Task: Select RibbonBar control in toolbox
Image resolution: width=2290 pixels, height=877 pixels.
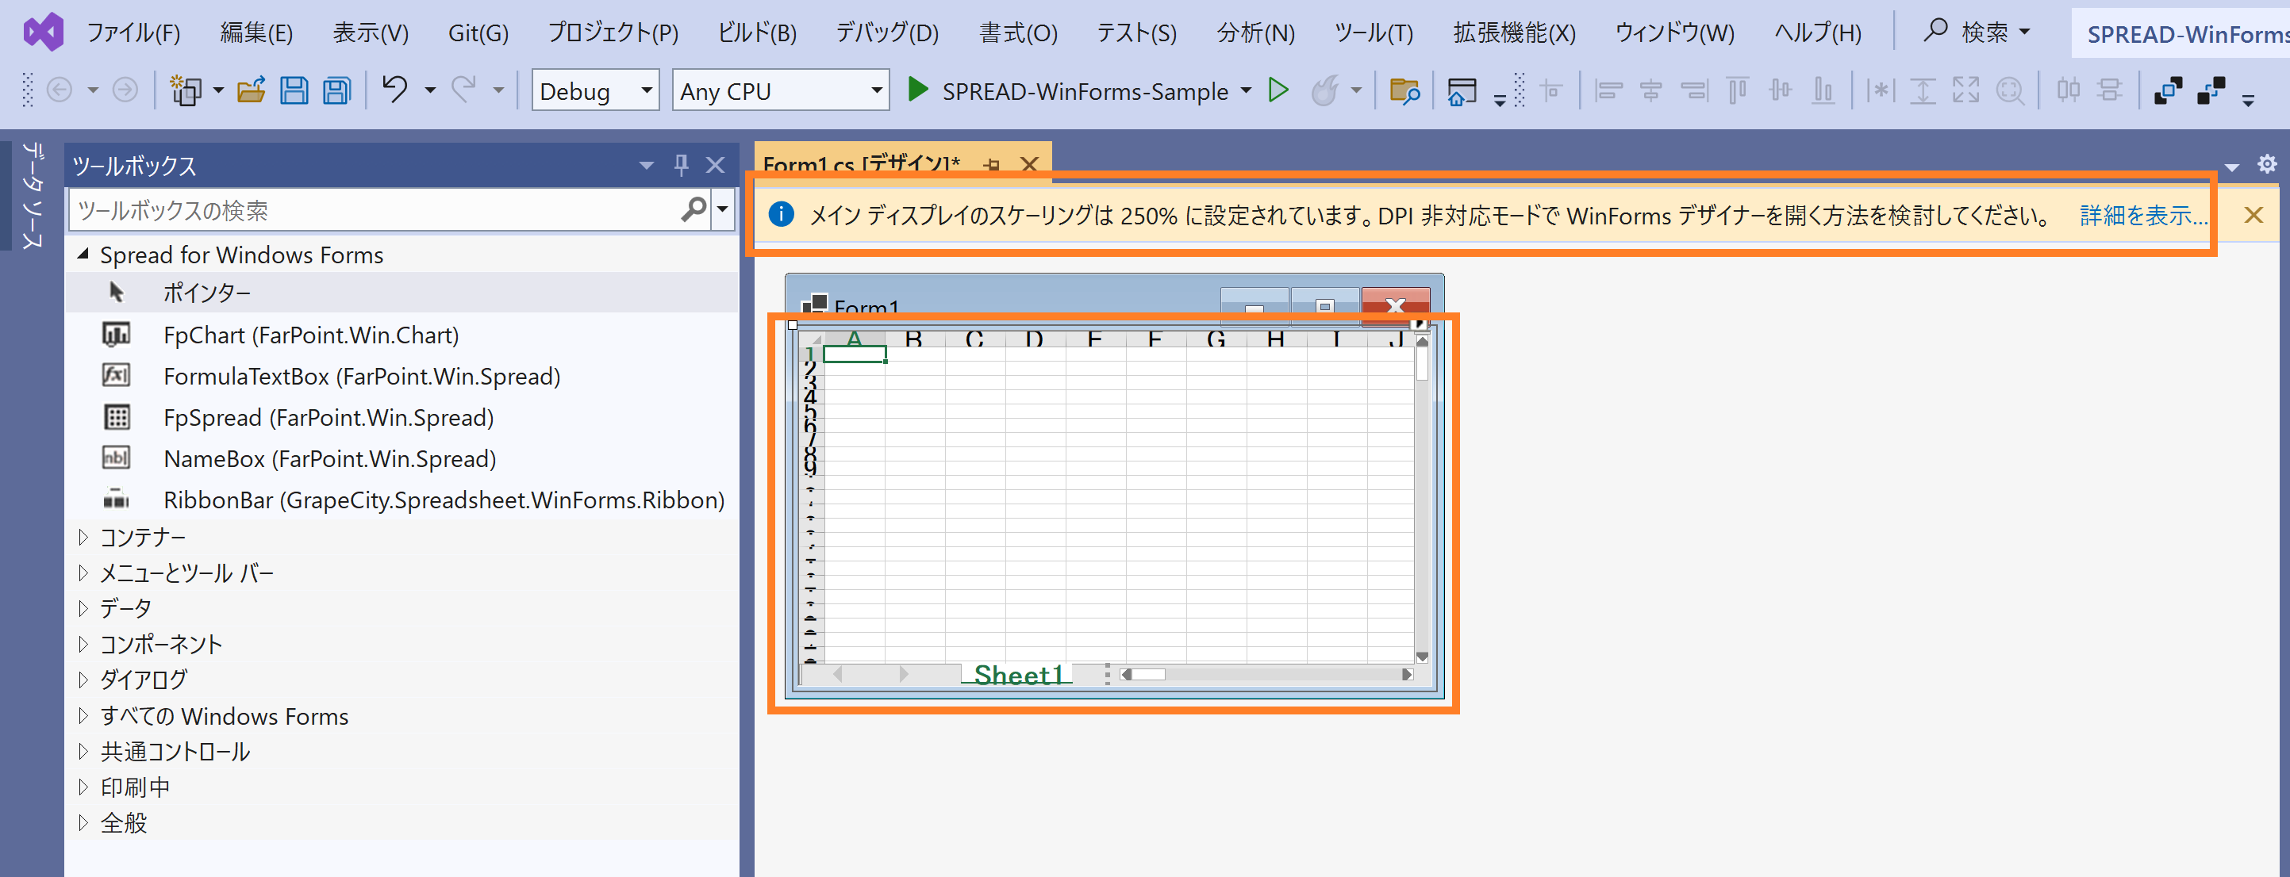Action: point(403,500)
